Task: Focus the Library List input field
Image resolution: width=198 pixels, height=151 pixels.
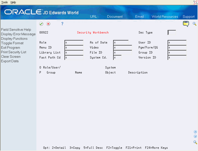Action: pyautogui.click(x=74, y=52)
